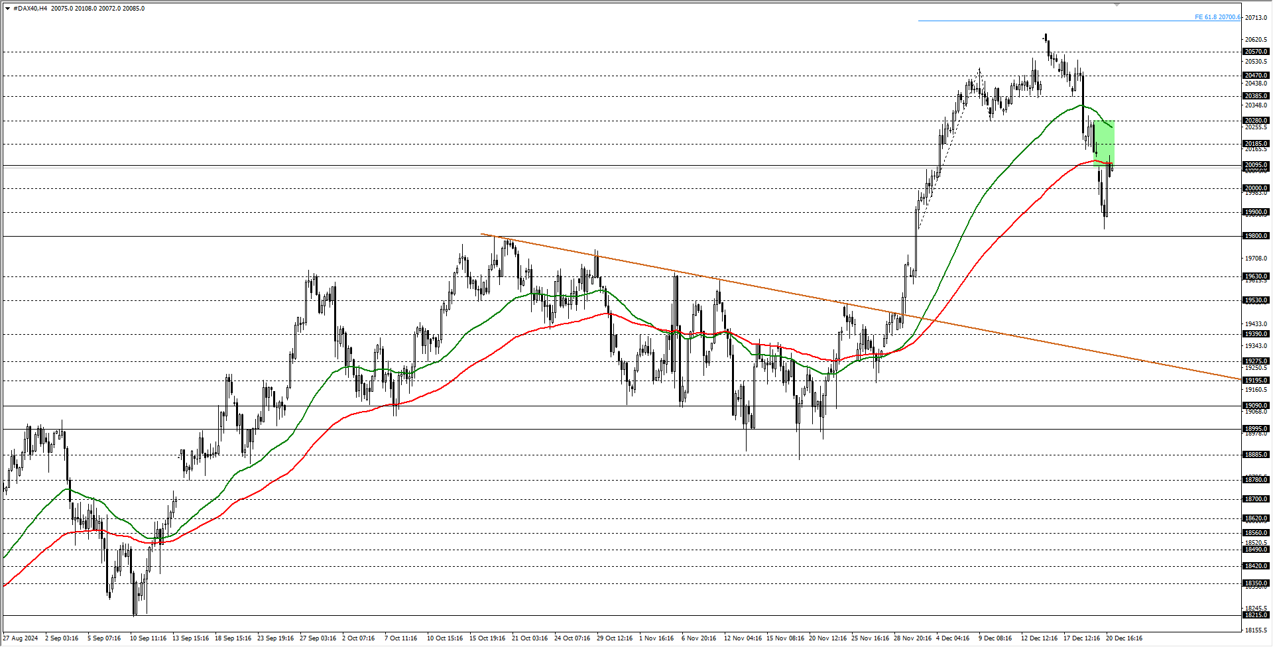This screenshot has height=647, width=1273.
Task: Click the 18420.0 price level label
Action: point(1256,566)
